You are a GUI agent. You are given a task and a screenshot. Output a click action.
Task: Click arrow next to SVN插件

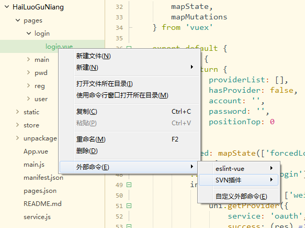click(x=272, y=180)
